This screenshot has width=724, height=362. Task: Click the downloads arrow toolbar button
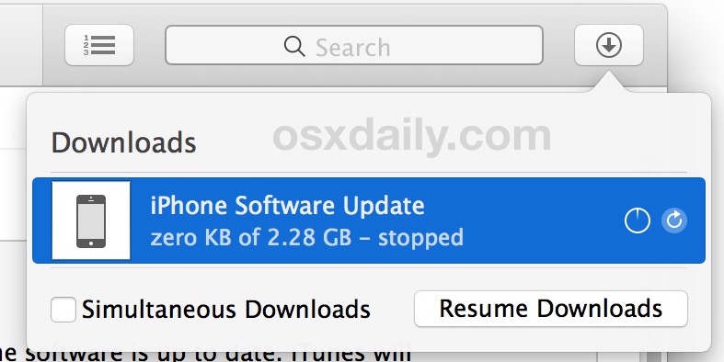pyautogui.click(x=609, y=45)
